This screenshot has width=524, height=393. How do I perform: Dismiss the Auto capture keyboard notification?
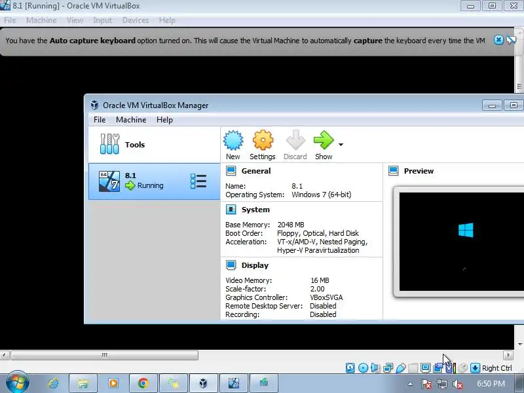498,40
